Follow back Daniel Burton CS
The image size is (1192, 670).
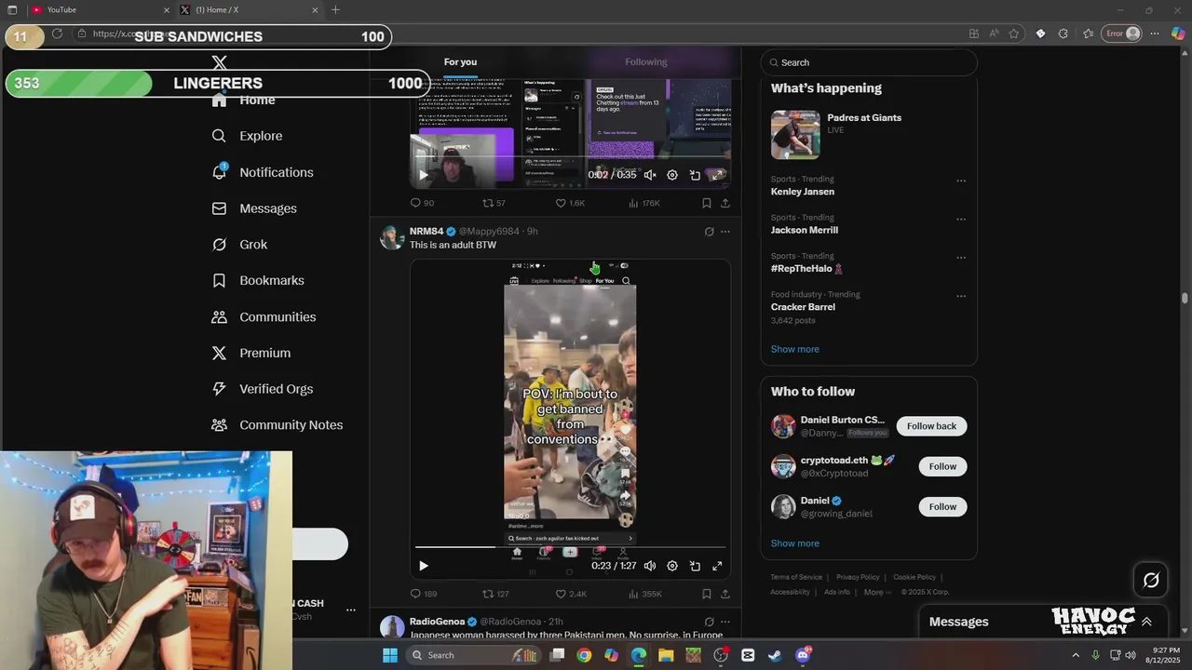coord(931,426)
